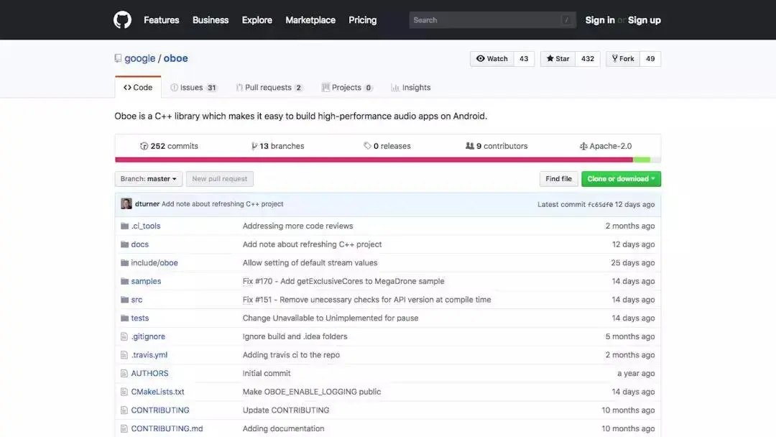776x437 pixels.
Task: Click the commits history clock icon
Action: [144, 146]
